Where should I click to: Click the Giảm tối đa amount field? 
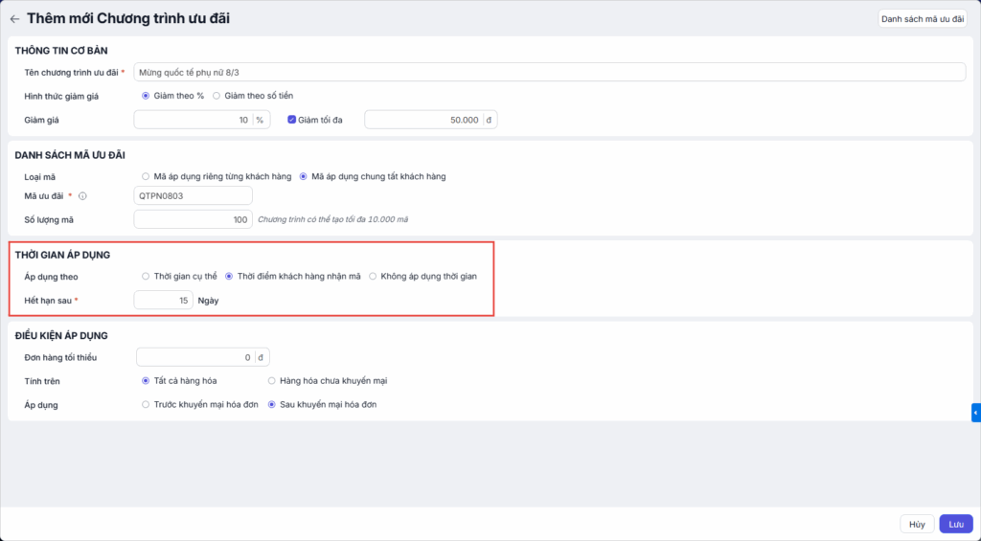(422, 120)
